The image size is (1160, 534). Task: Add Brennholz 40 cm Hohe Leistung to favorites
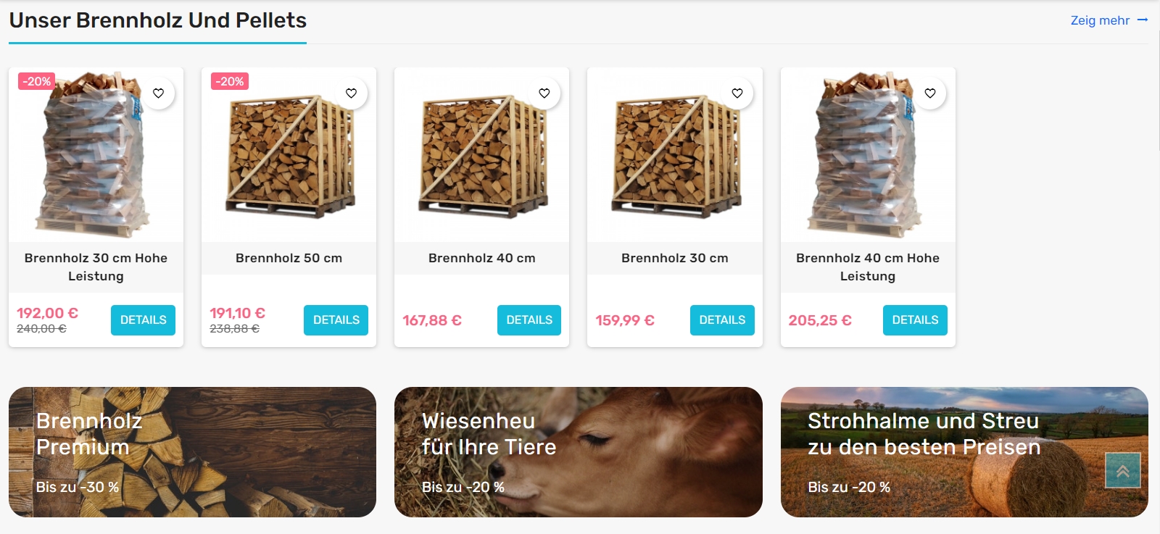[x=930, y=93]
